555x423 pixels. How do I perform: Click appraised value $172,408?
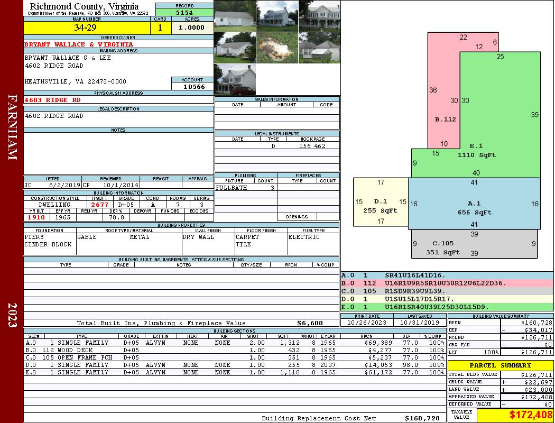click(x=536, y=397)
